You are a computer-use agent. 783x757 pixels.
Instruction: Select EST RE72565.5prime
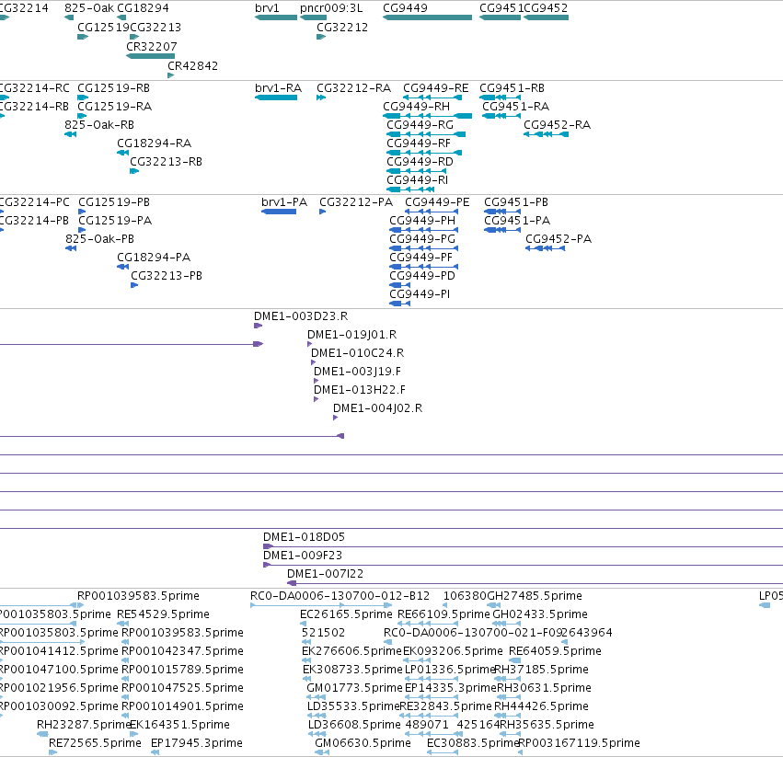(53, 752)
